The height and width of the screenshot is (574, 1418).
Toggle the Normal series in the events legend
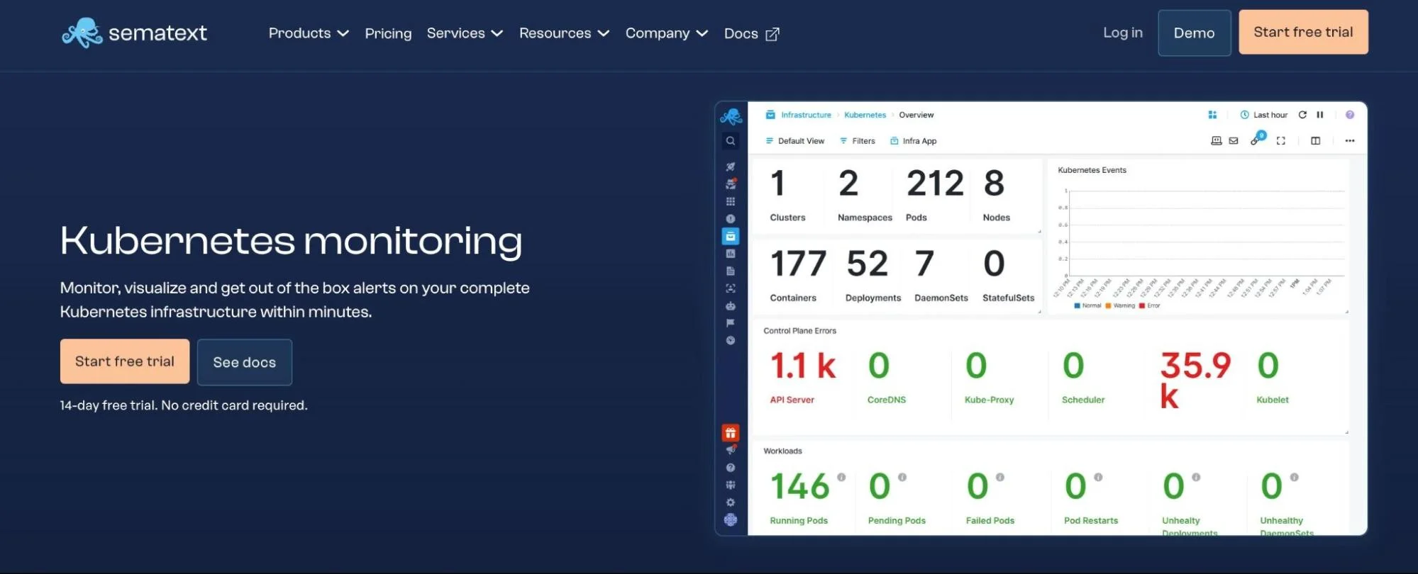pyautogui.click(x=1087, y=306)
